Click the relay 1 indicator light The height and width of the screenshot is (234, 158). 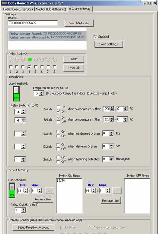coord(11,60)
